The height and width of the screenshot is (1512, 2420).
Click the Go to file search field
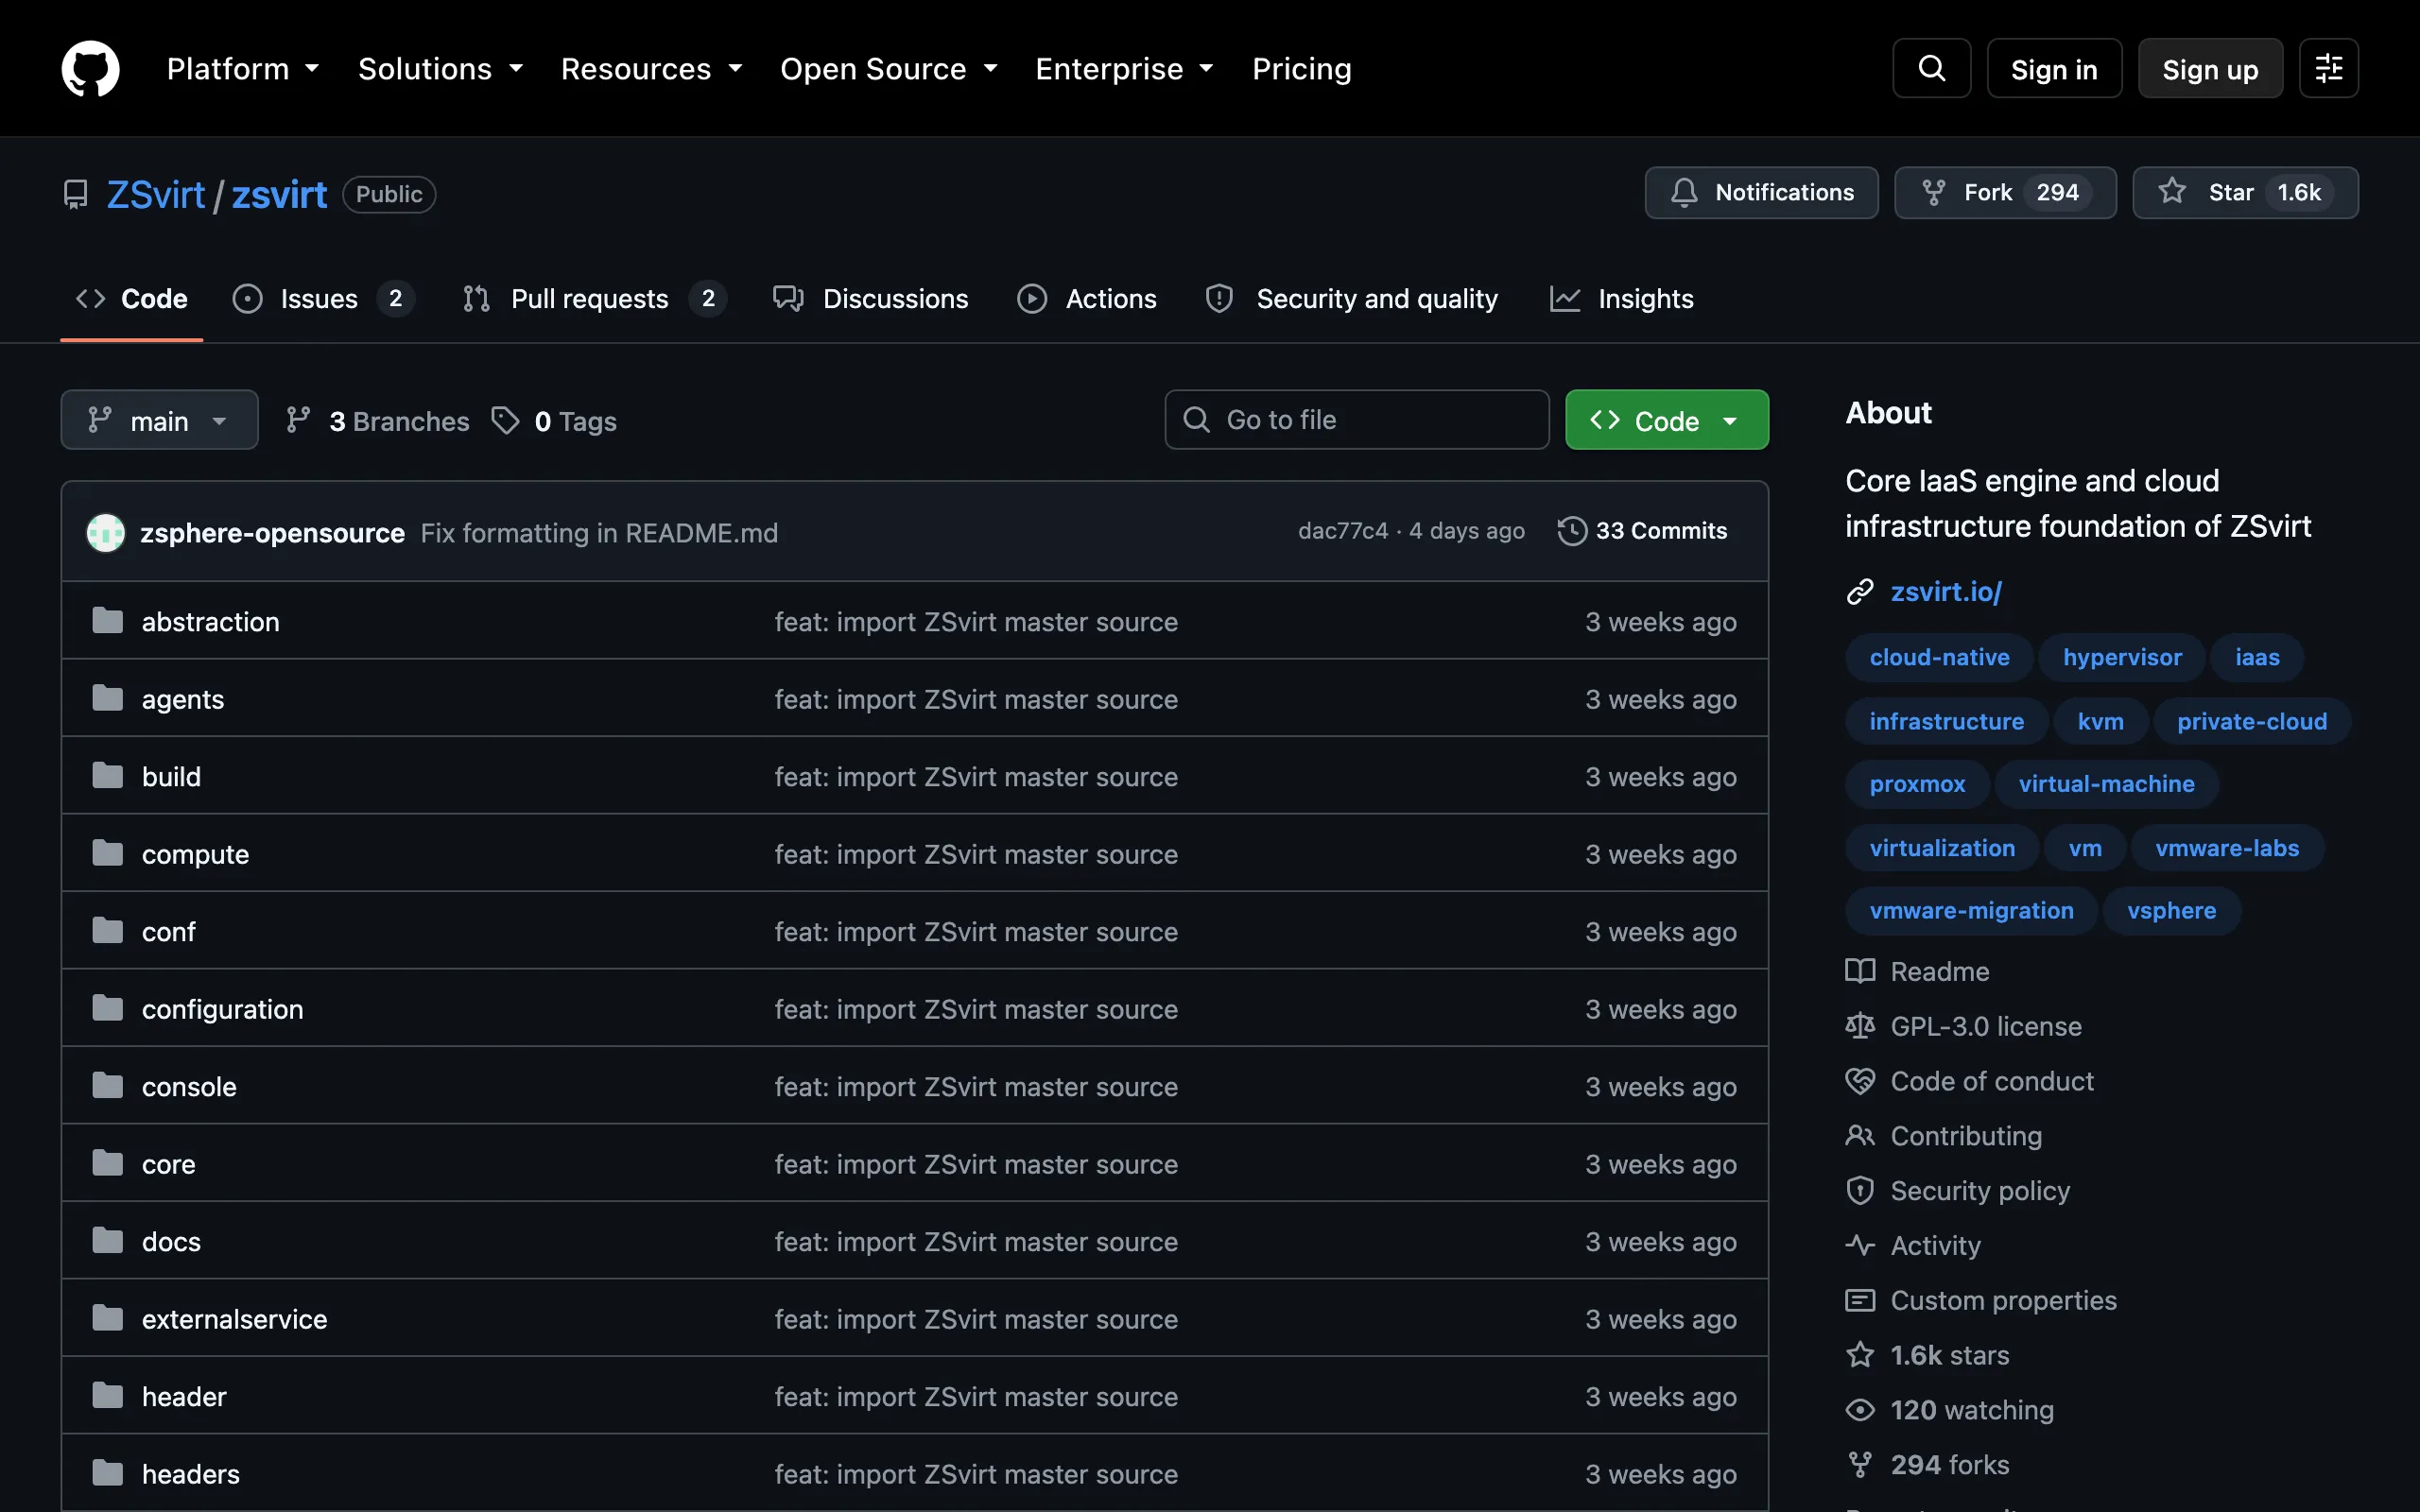[1357, 420]
